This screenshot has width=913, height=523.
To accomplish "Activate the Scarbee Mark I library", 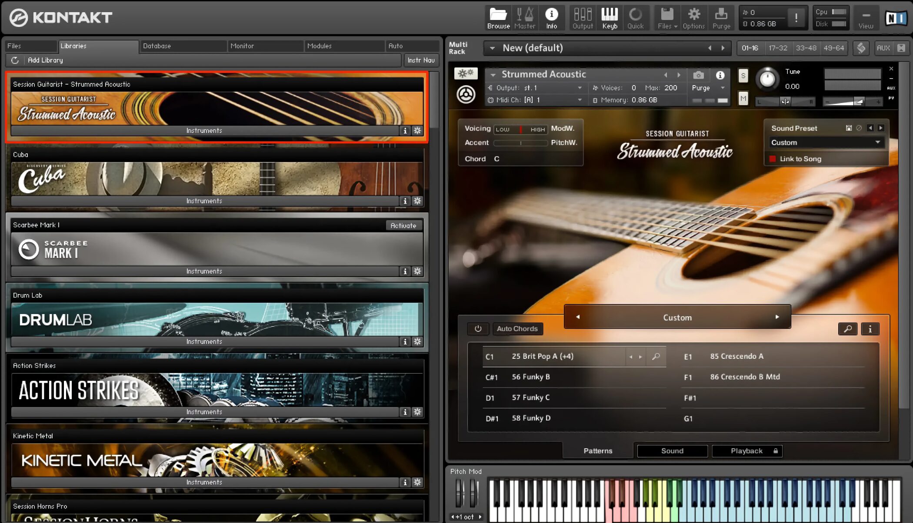I will pos(403,225).
